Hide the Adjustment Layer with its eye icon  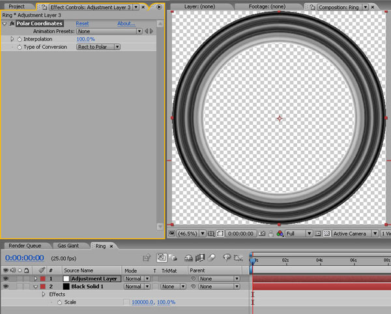(x=5, y=278)
